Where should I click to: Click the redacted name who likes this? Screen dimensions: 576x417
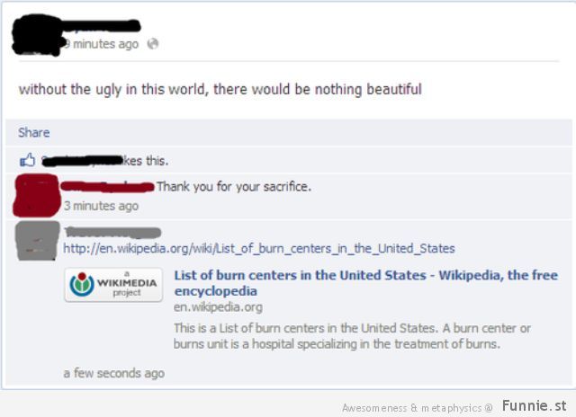[82, 161]
